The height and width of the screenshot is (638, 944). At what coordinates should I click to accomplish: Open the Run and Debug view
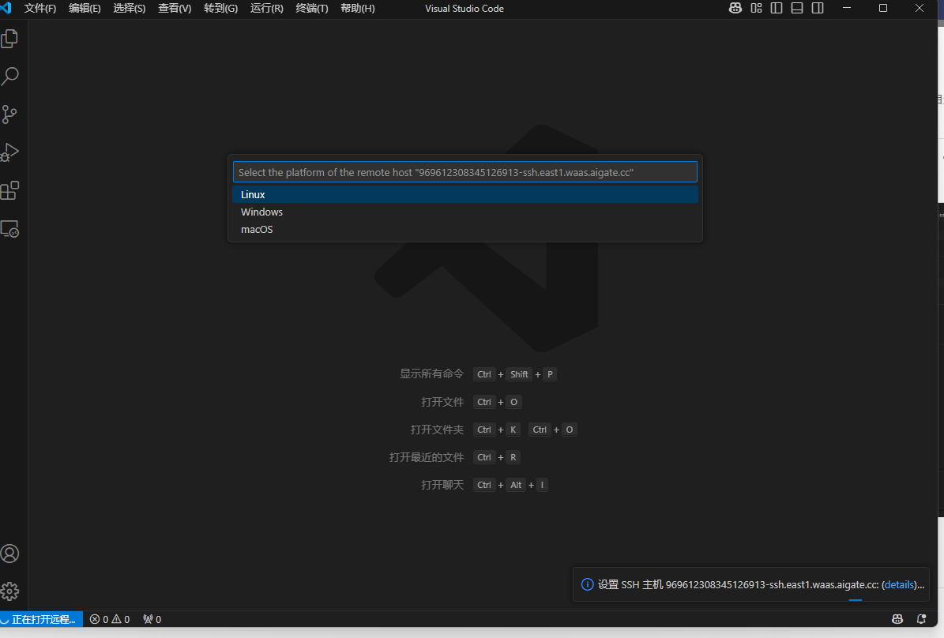click(10, 152)
